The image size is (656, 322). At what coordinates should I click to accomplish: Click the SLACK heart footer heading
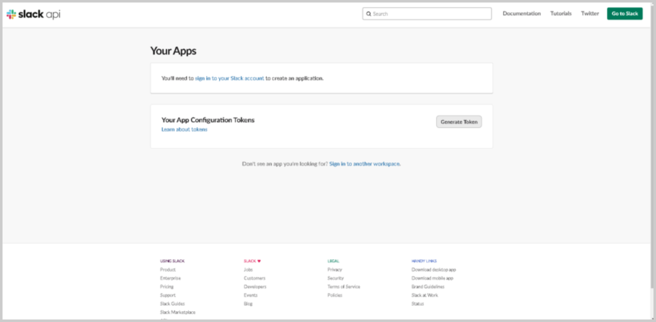click(x=252, y=261)
